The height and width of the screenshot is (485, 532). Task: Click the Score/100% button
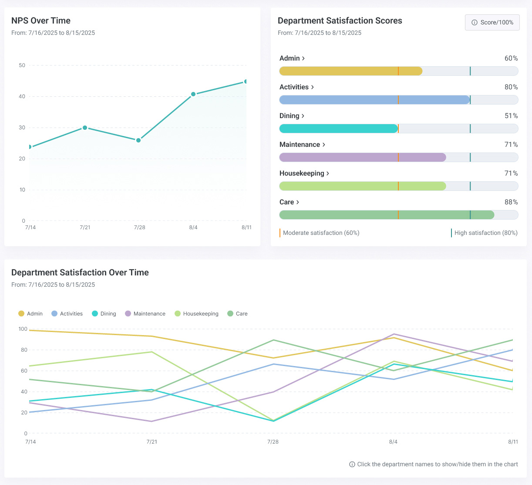[x=492, y=22]
